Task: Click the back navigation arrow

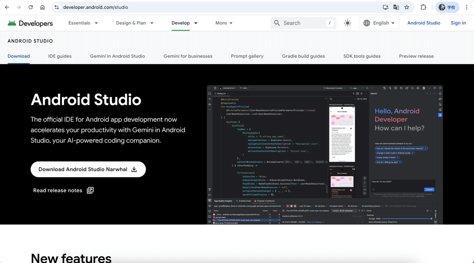Action: (6, 7)
